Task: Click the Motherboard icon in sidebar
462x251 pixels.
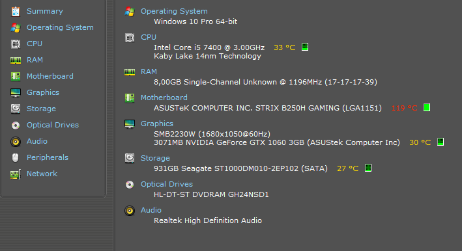Action: pyautogui.click(x=16, y=77)
